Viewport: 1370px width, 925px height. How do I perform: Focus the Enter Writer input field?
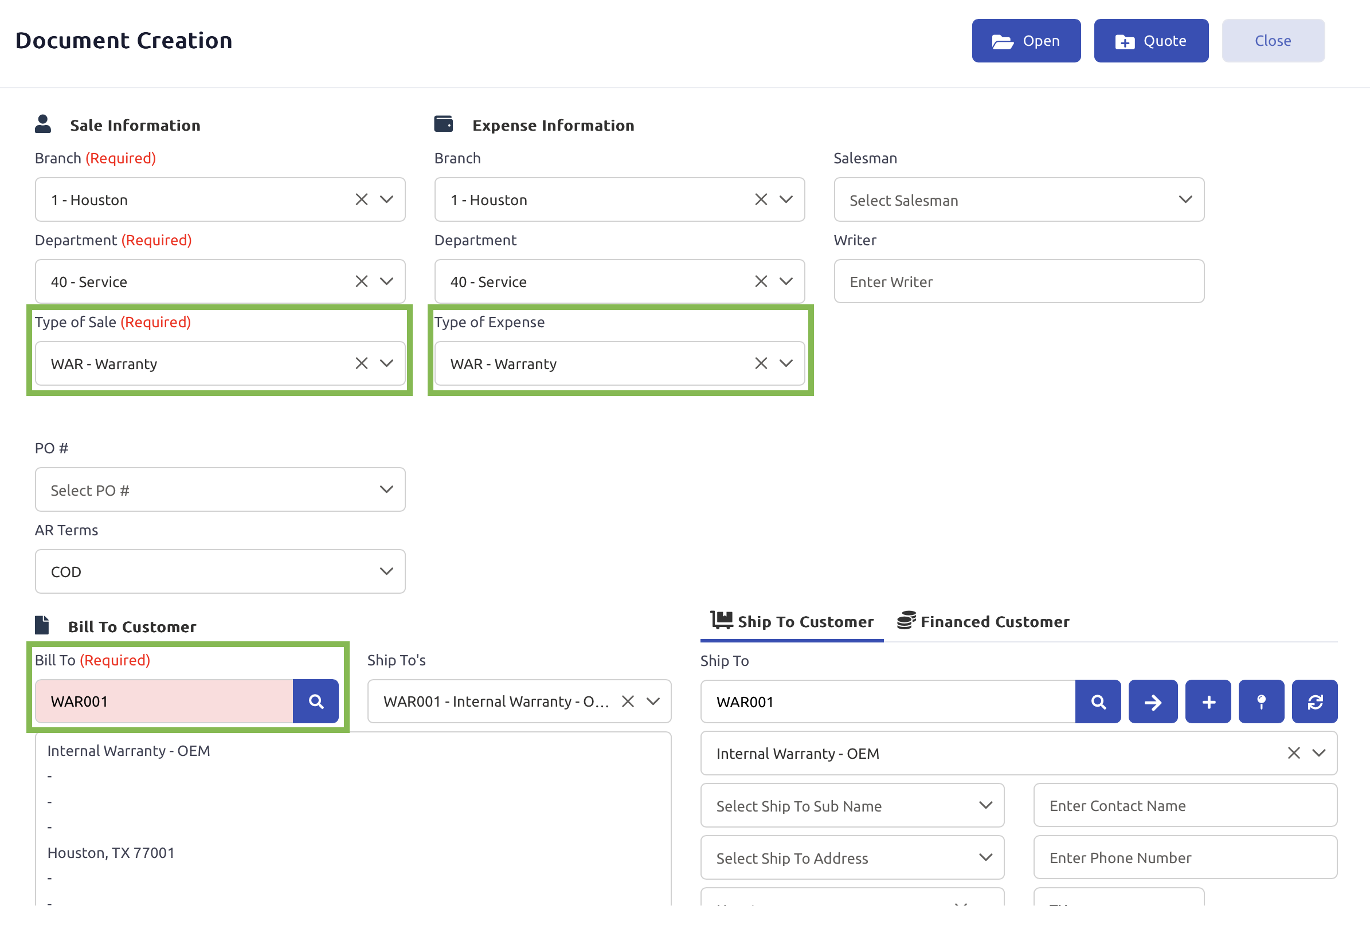pyautogui.click(x=1019, y=281)
